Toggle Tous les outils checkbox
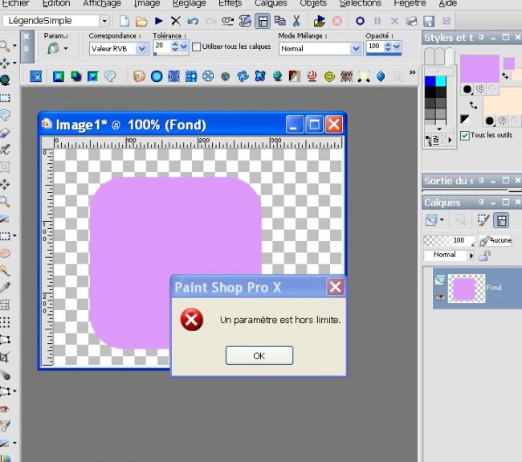522x462 pixels. [465, 135]
